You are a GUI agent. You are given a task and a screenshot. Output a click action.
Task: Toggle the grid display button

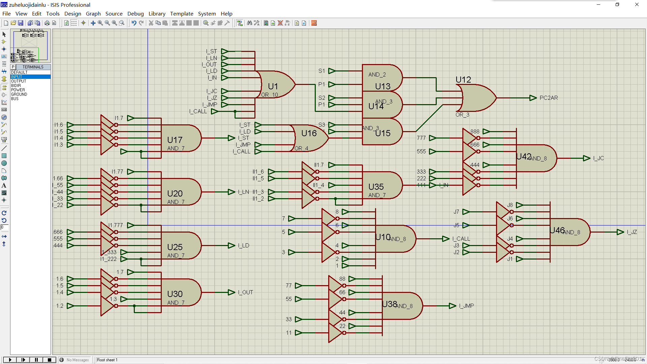74,23
